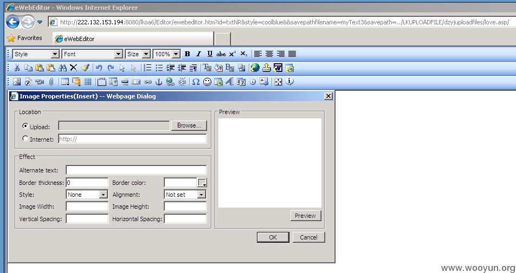Apply subscript formatting
Viewport: 516px width, 273px height.
243,54
